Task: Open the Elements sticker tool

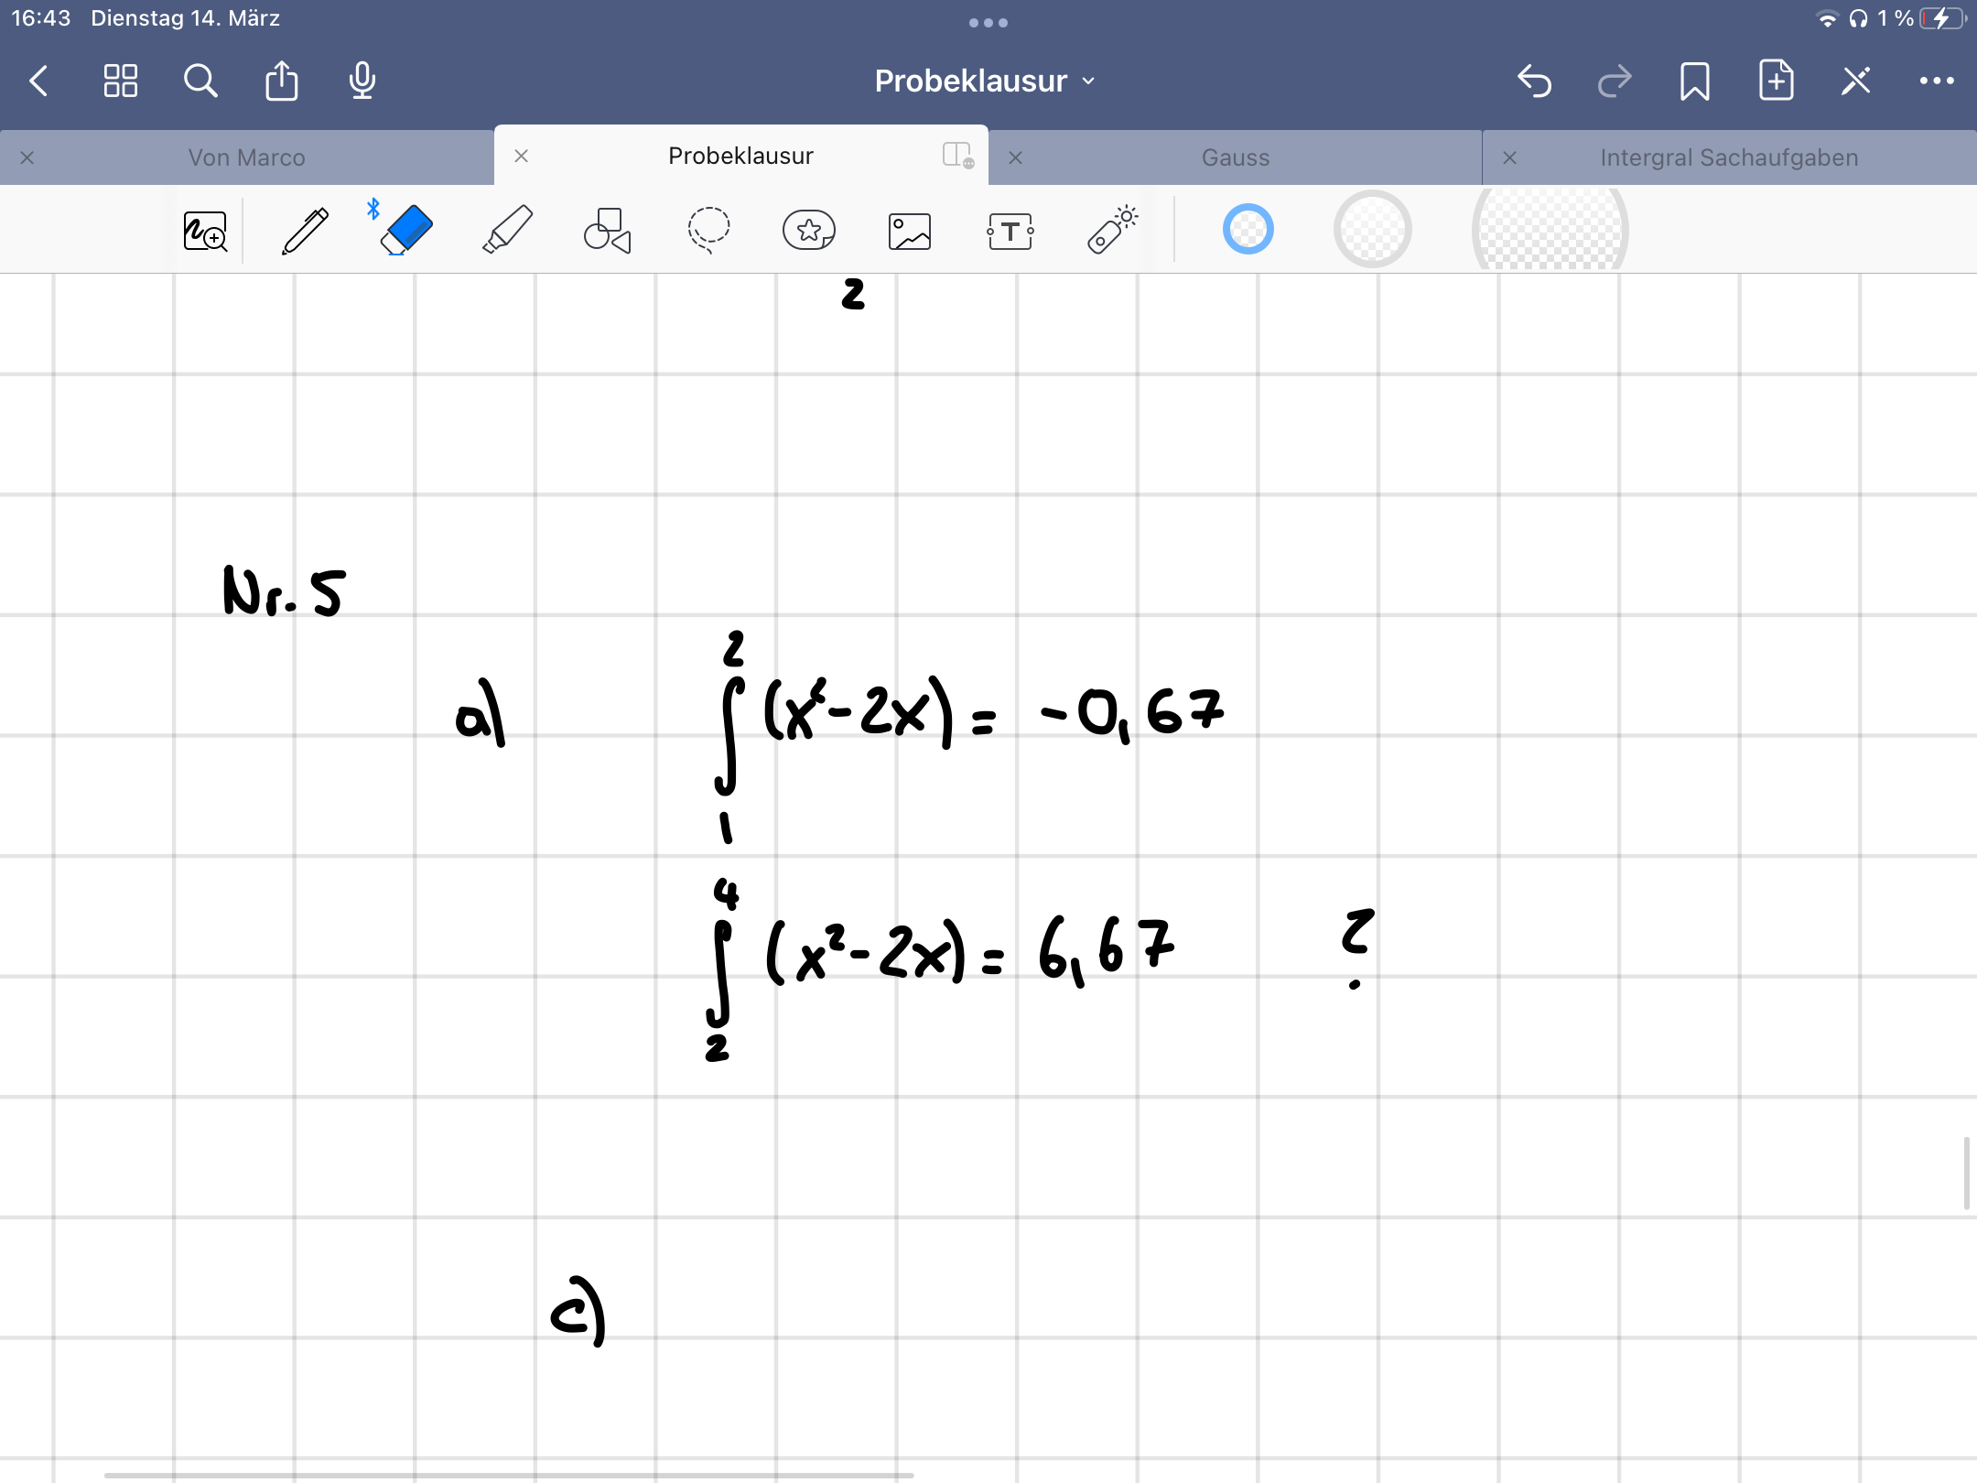Action: coord(809,230)
